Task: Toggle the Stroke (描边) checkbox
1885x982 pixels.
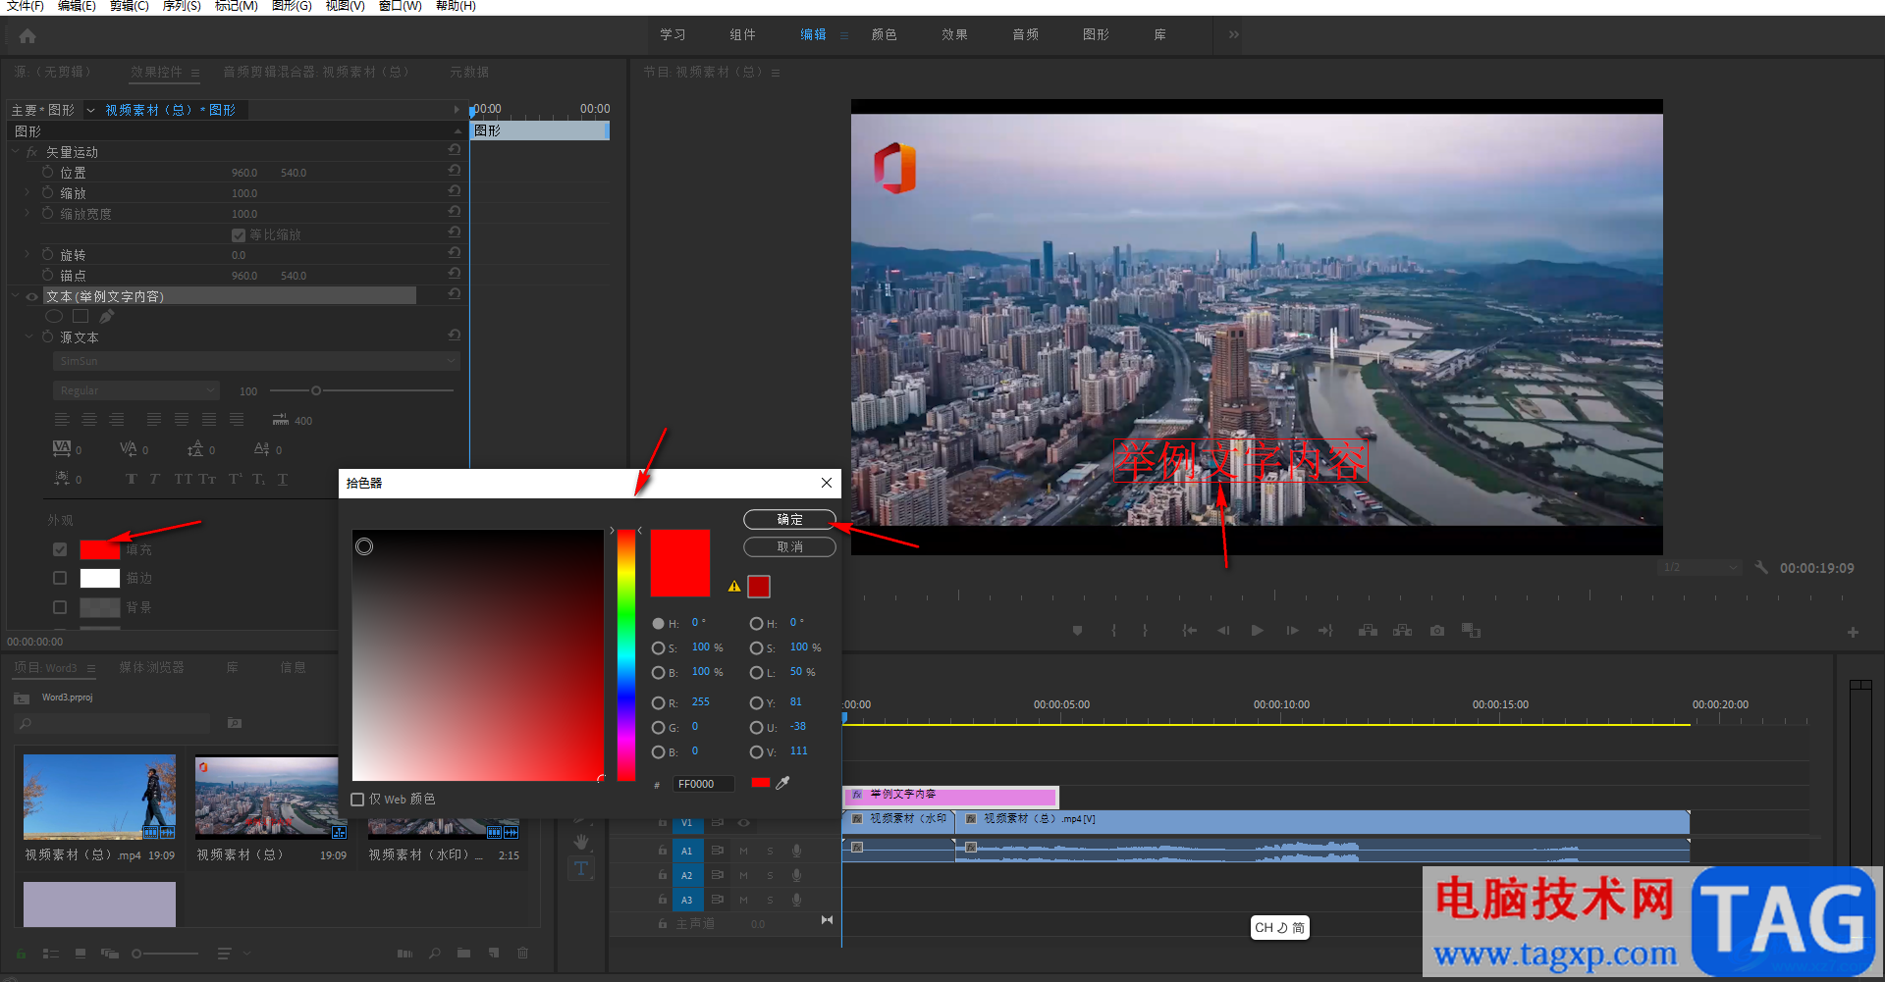Action: (60, 578)
